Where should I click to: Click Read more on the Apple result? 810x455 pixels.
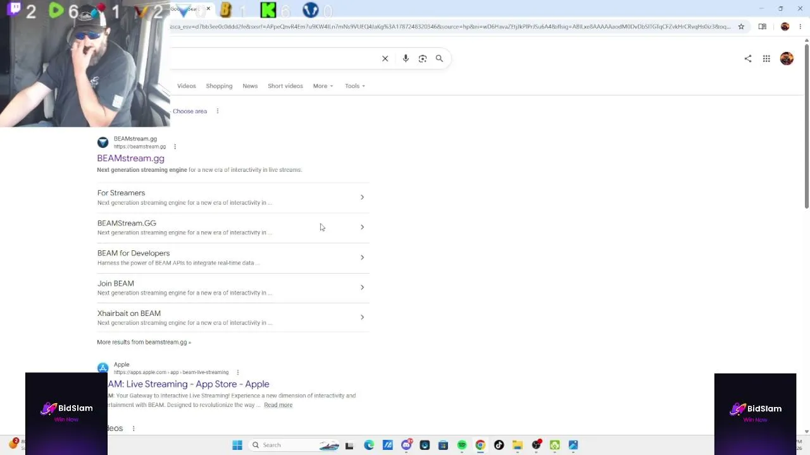pyautogui.click(x=278, y=405)
